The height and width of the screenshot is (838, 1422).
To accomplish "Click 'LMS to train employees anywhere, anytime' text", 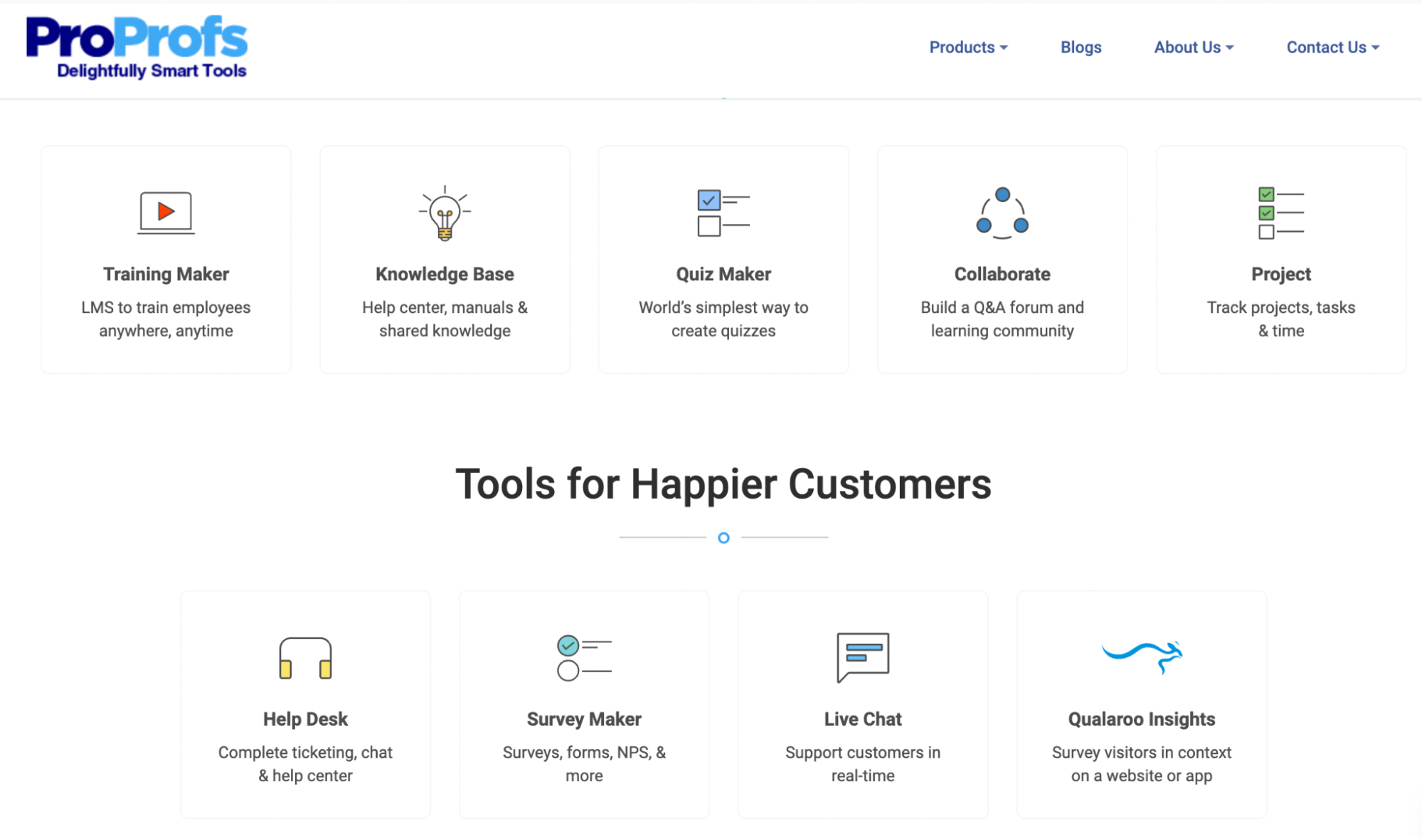I will click(166, 319).
